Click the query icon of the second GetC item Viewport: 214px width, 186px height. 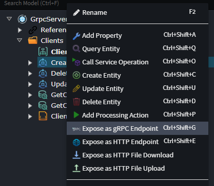point(43,106)
